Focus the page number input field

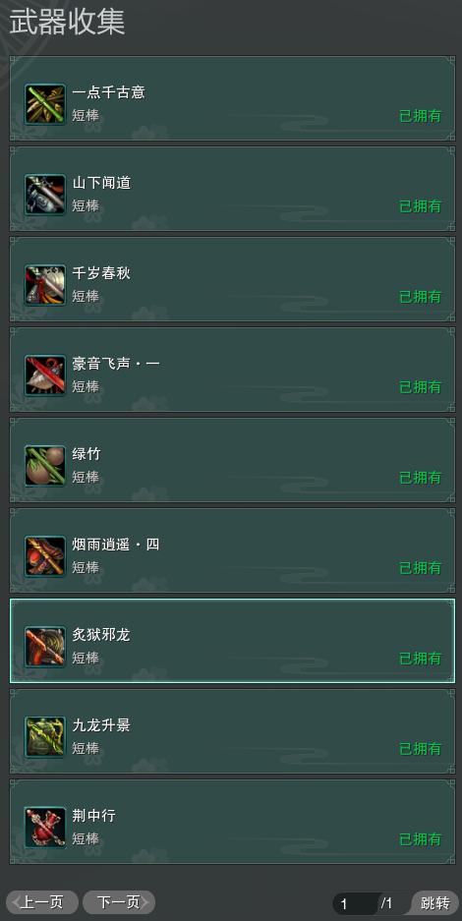point(357,903)
